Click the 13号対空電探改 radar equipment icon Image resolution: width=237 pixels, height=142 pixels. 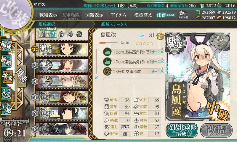point(107,71)
